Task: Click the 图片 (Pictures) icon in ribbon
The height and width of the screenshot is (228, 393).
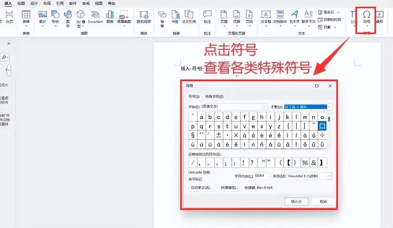Action: [42, 17]
